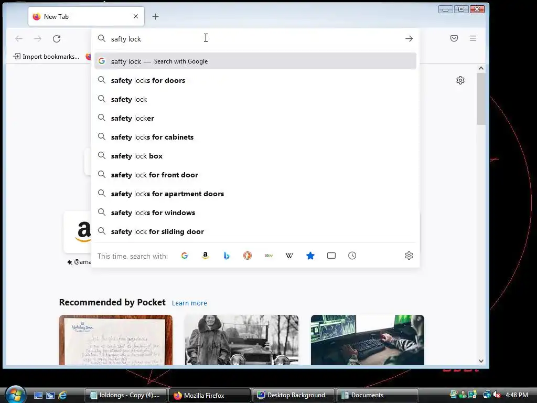Click Show Desktop quick launch icon
Screen dimensions: 537x403
pyautogui.click(x=38, y=395)
